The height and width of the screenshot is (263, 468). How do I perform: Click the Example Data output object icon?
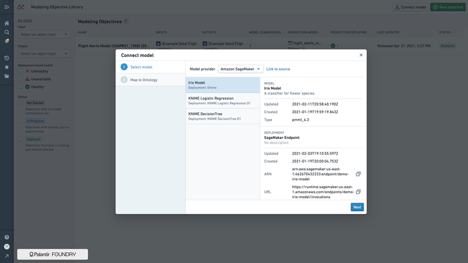[205, 44]
